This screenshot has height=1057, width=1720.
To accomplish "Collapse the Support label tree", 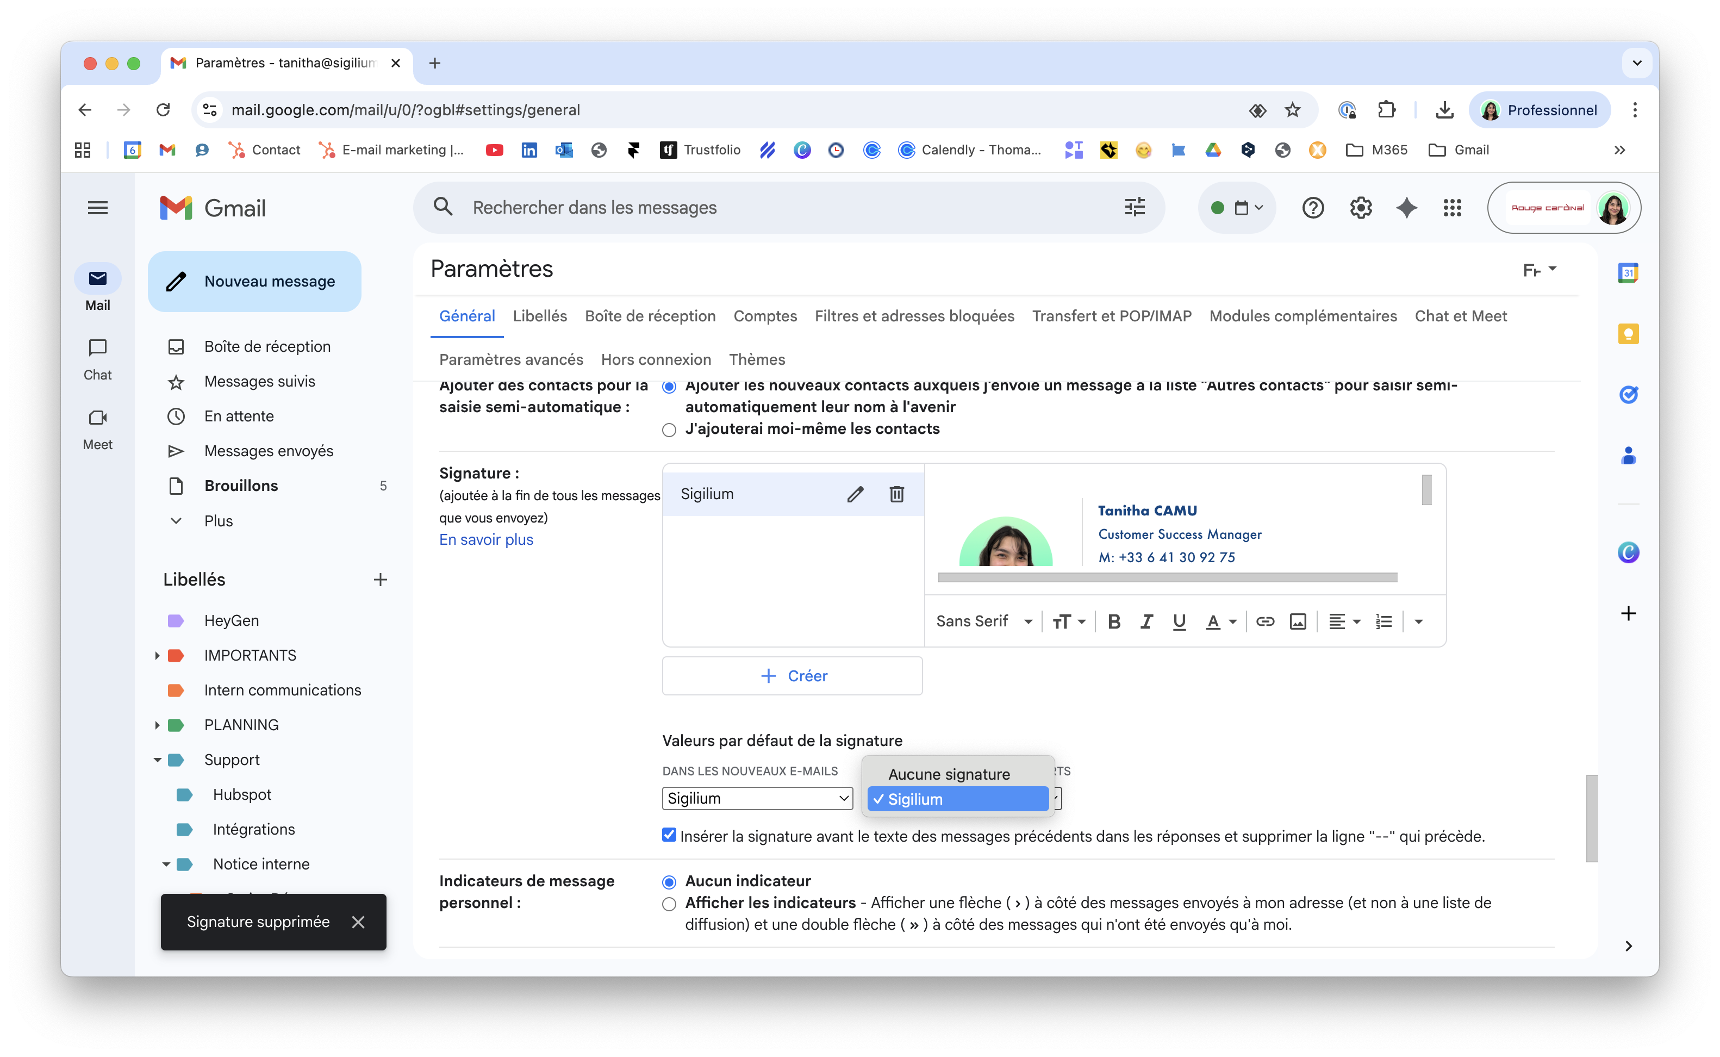I will pyautogui.click(x=157, y=760).
